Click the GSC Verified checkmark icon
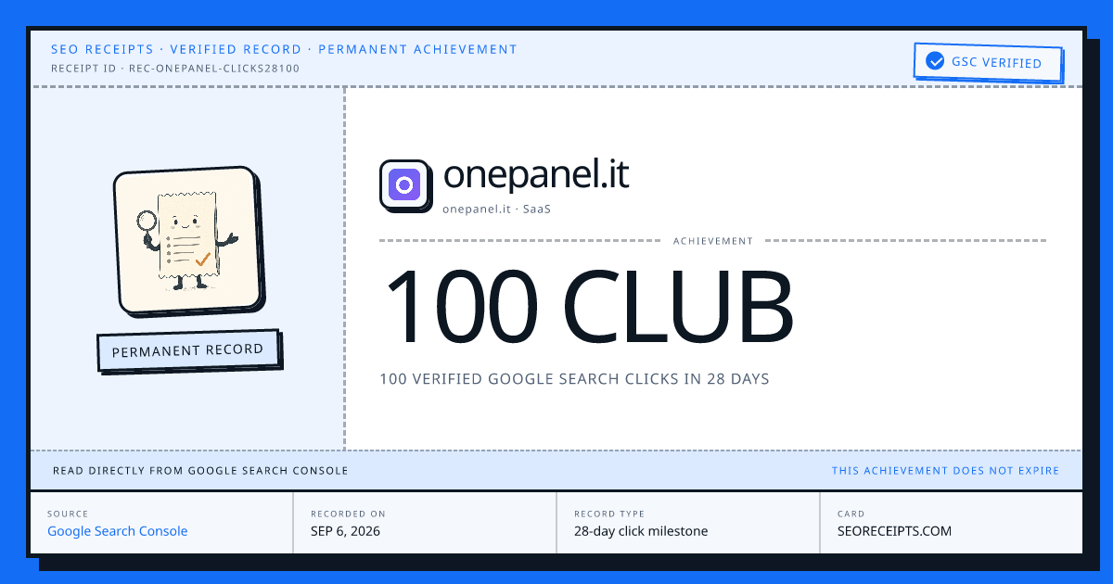Viewport: 1113px width, 584px height. pyautogui.click(x=935, y=63)
